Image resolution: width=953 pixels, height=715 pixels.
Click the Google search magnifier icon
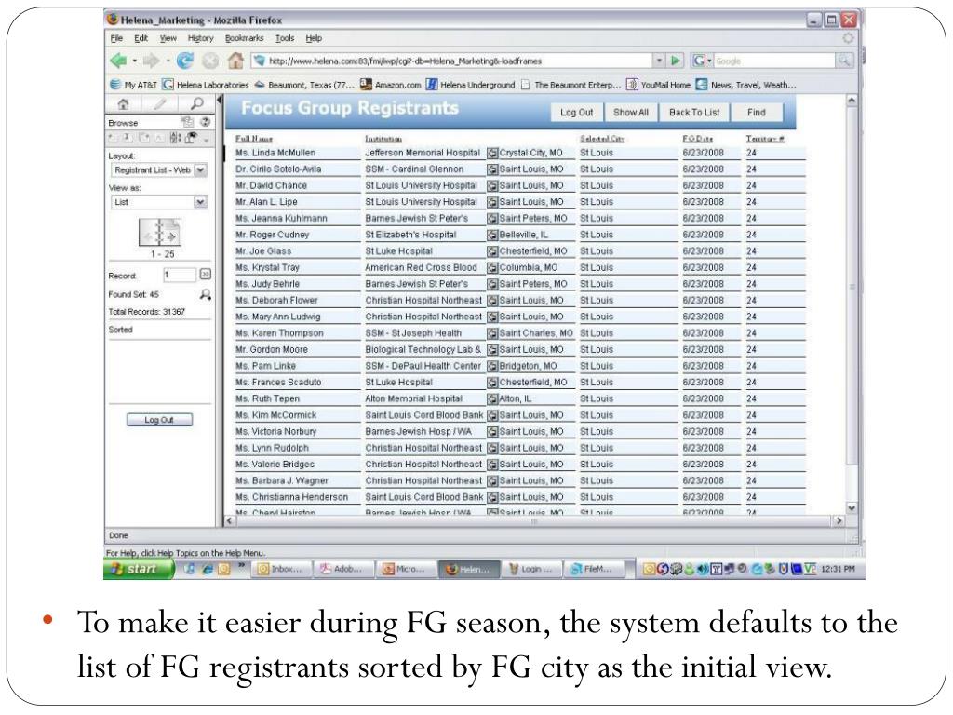pos(844,61)
